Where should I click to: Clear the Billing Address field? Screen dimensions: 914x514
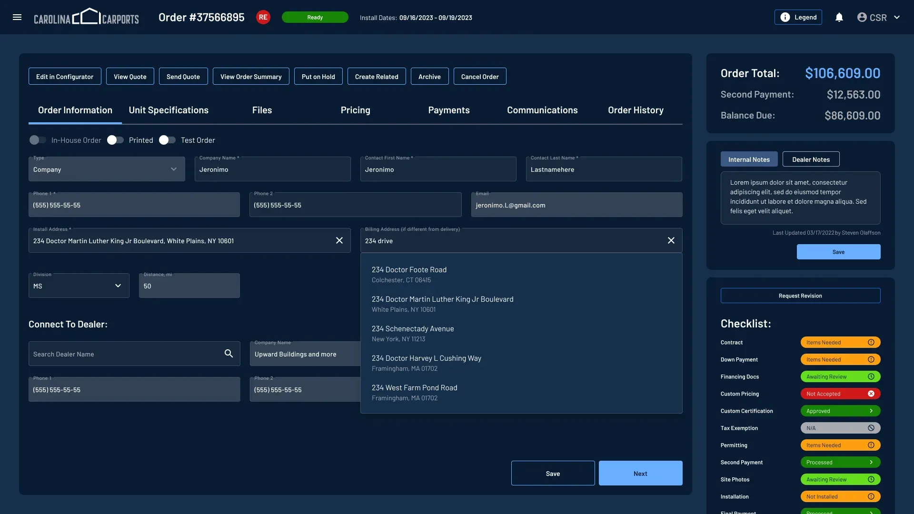671,240
